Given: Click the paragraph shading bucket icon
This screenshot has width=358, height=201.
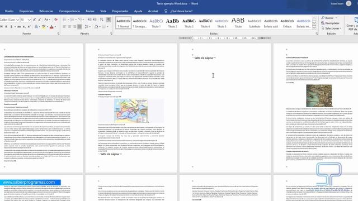Looking at the screenshot, I should coord(96,27).
